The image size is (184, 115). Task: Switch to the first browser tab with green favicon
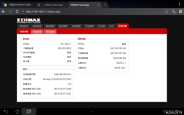point(18,5)
